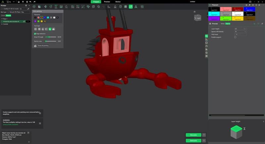This screenshot has width=265, height=144.
Task: Toggle the Edge detection checkbox
Action: coord(35,33)
